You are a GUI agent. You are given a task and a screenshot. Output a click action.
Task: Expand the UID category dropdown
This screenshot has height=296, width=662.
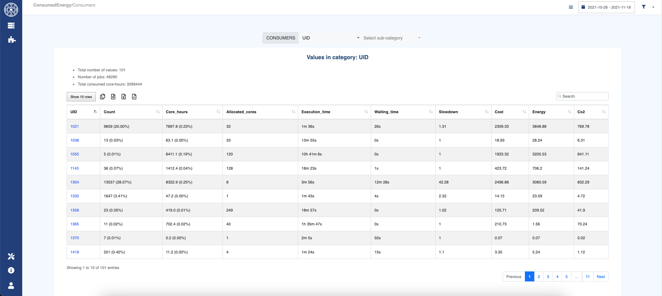(x=330, y=38)
